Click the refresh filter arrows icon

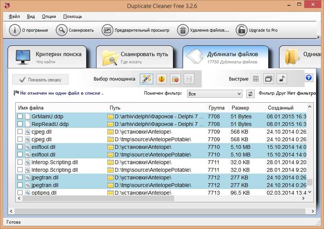coord(250,94)
